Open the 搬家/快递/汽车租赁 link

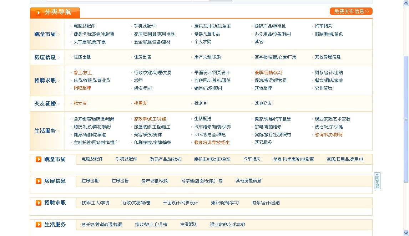(273, 119)
